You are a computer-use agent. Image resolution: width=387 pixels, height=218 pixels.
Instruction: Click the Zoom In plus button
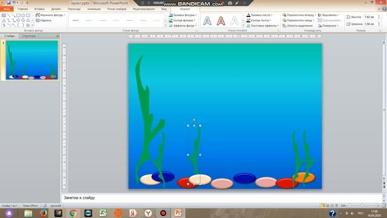pos(378,206)
